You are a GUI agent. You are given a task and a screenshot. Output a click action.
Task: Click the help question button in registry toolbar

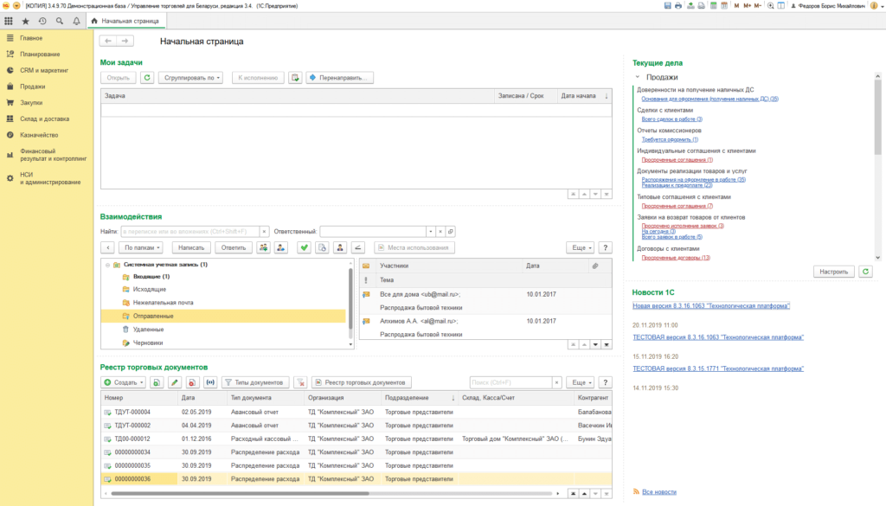[605, 382]
